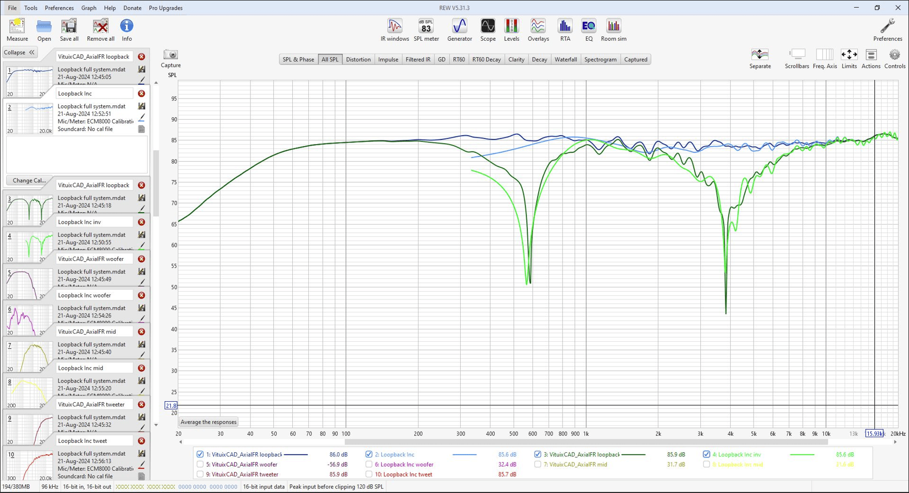Image resolution: width=909 pixels, height=493 pixels.
Task: Switch to the Spectrogram tab
Action: point(600,59)
